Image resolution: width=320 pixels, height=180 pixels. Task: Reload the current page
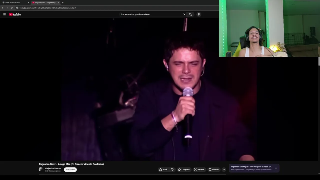click(x=11, y=8)
